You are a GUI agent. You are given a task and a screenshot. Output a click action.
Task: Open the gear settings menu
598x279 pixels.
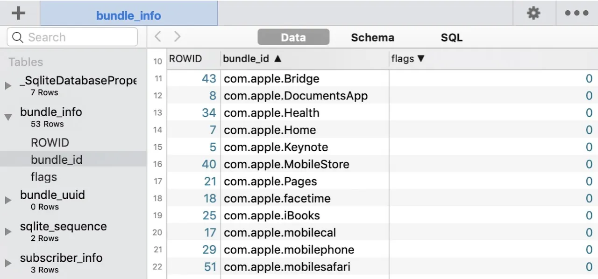click(533, 13)
